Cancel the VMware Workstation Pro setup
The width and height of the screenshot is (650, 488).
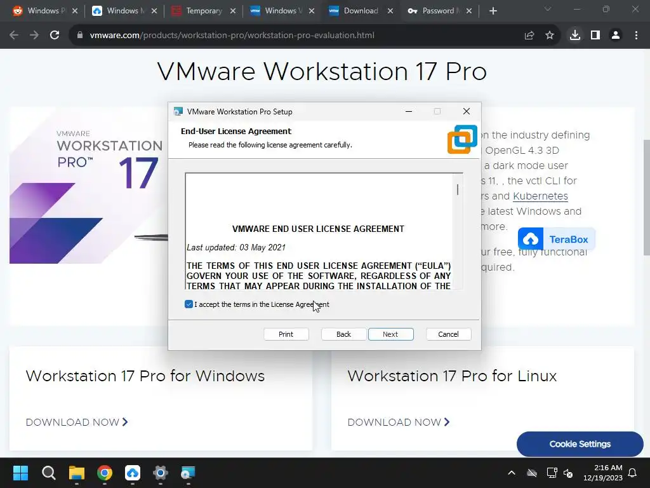click(x=449, y=334)
